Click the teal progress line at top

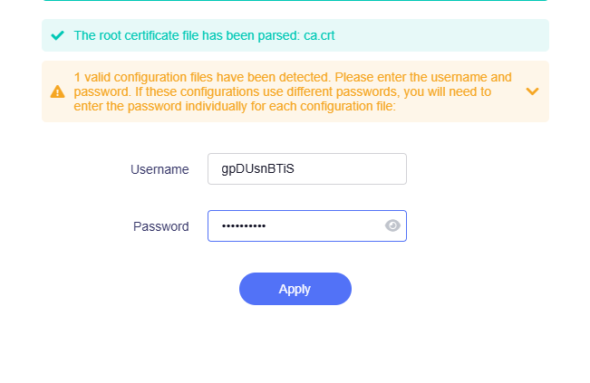click(x=295, y=0)
